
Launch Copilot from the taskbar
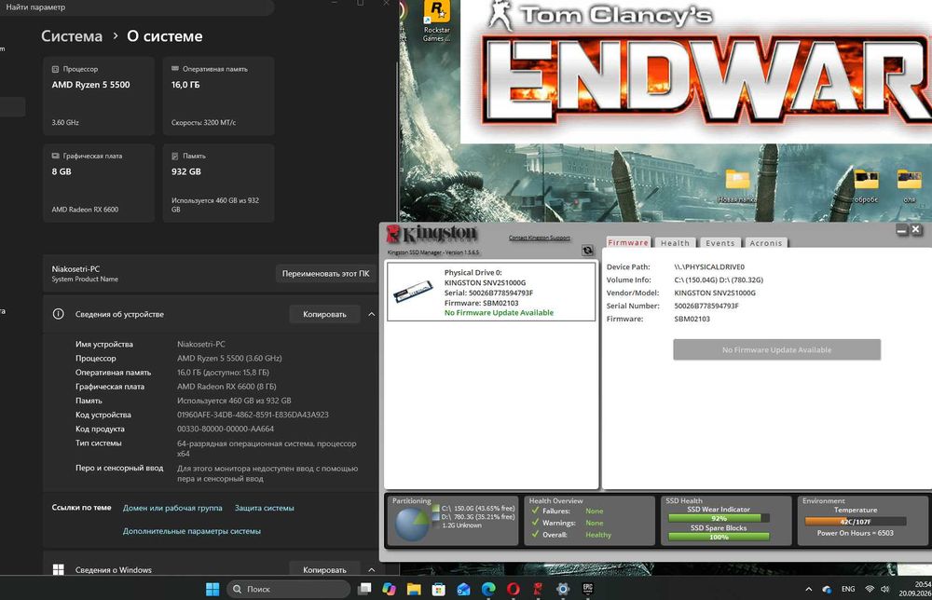point(389,589)
